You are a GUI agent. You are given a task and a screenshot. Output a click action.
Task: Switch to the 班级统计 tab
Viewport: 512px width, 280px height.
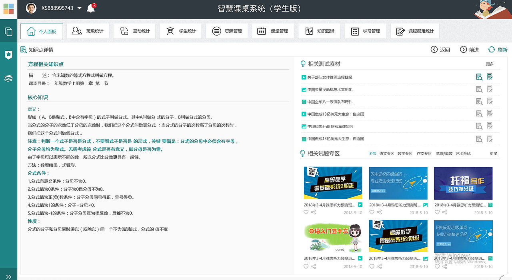(88, 31)
